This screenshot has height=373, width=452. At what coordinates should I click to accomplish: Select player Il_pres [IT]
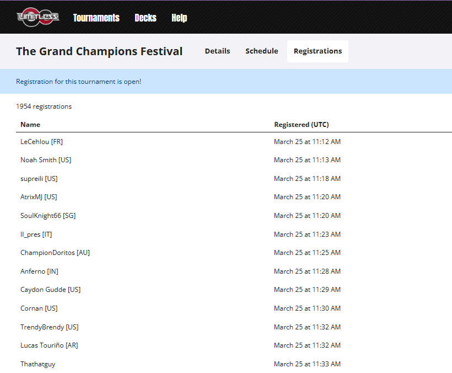[x=36, y=235]
